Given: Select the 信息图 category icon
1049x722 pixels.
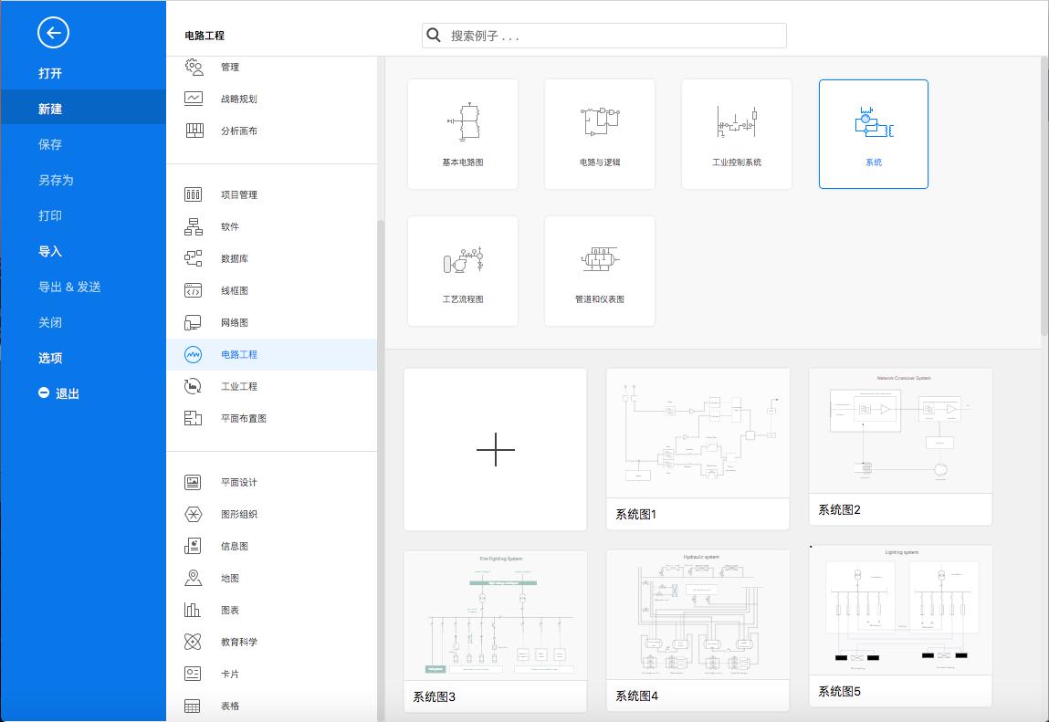Looking at the screenshot, I should pyautogui.click(x=193, y=546).
